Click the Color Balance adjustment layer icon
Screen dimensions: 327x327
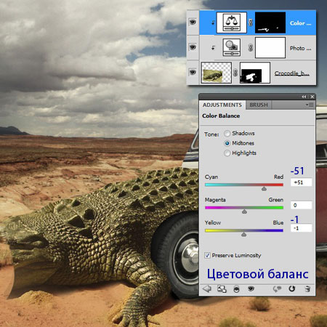pyautogui.click(x=232, y=23)
